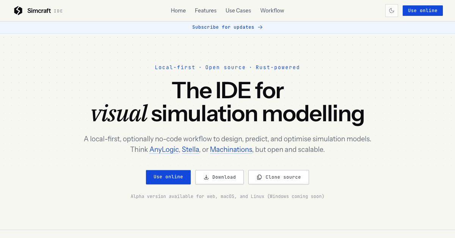Screen dimensions: 455x238
Task: Toggle dark mode with the moon icon
Action: point(392,11)
